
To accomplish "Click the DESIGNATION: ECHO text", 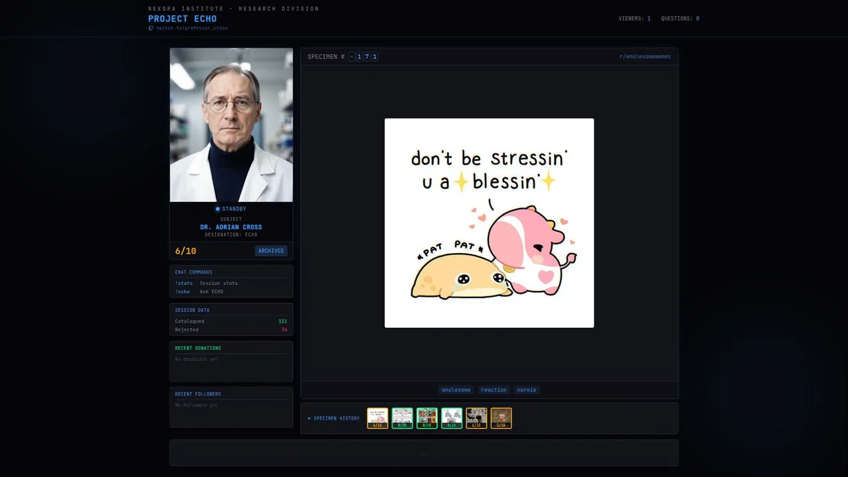I will click(x=231, y=235).
